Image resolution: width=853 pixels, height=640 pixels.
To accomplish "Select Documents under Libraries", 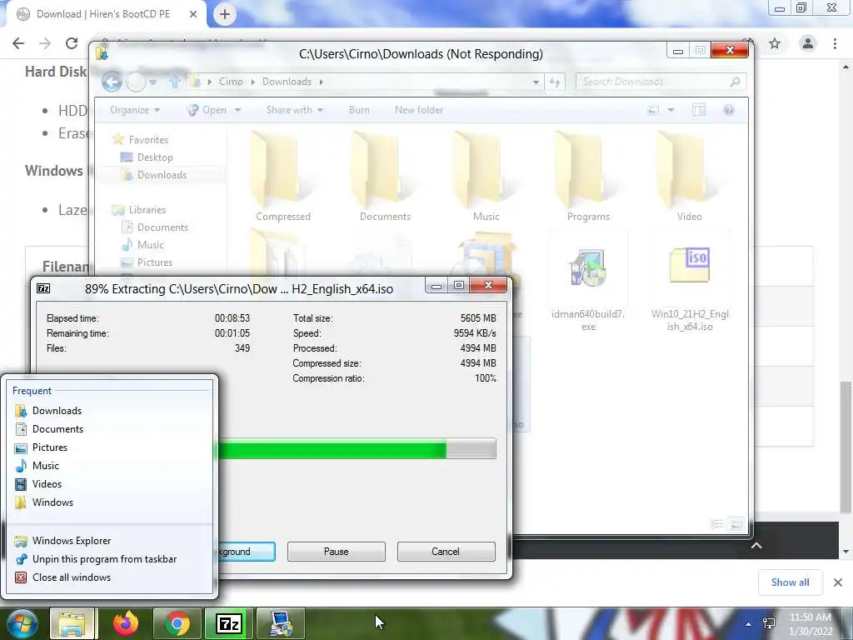I will pos(162,227).
